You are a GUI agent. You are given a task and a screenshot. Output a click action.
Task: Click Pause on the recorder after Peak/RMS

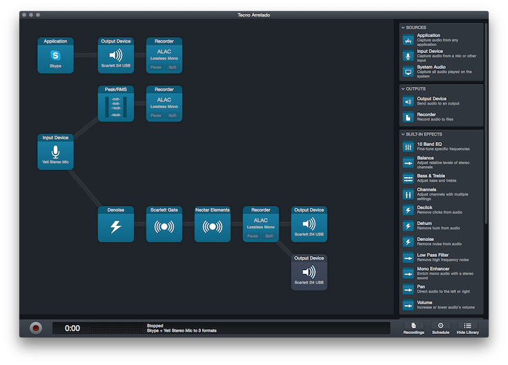tap(156, 115)
